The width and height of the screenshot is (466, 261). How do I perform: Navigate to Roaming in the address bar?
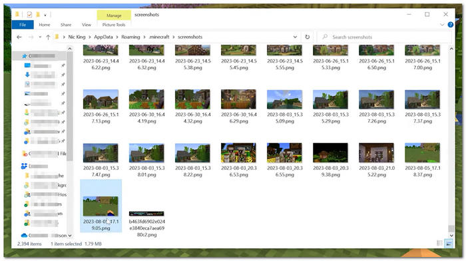tap(130, 37)
